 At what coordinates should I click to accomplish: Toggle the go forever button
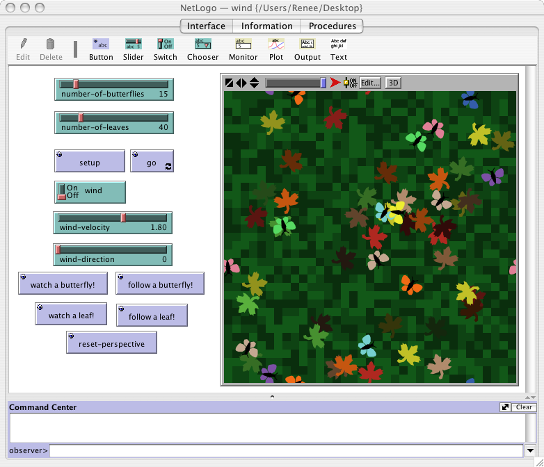click(x=152, y=162)
